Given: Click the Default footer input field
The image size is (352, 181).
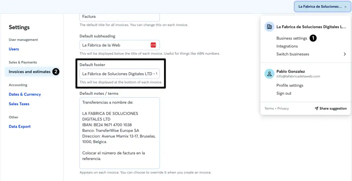Looking at the screenshot, I should [x=119, y=74].
